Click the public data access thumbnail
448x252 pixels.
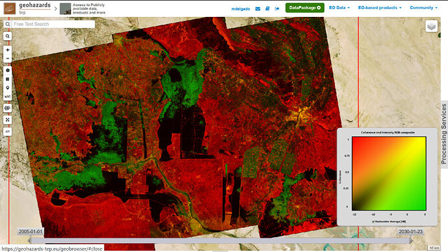coord(65,9)
